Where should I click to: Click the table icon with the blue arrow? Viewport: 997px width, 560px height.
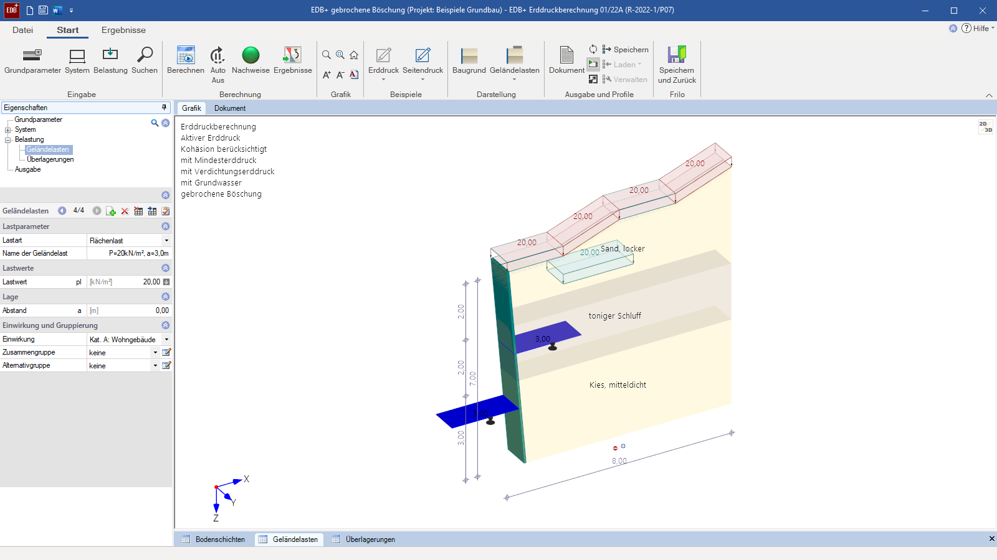tap(152, 211)
